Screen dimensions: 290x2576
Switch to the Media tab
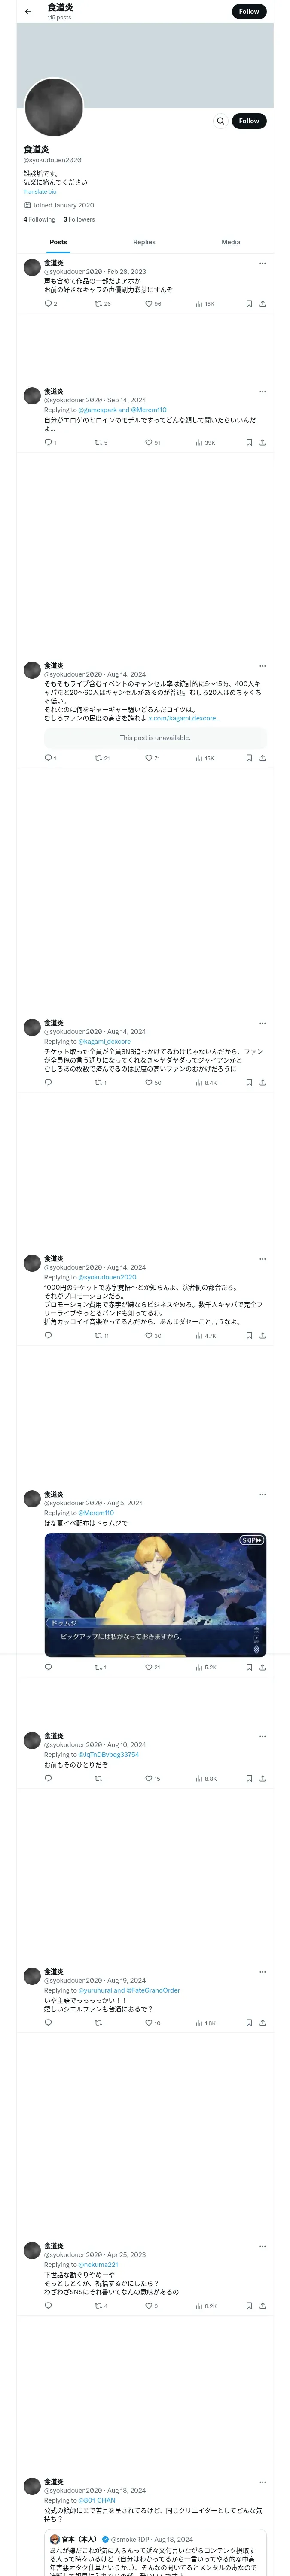tap(231, 242)
